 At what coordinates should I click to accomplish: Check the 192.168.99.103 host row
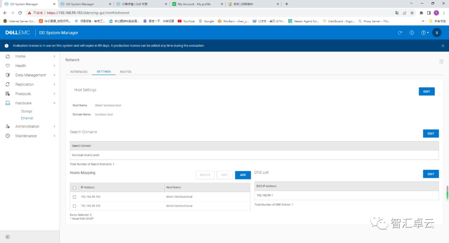click(74, 197)
